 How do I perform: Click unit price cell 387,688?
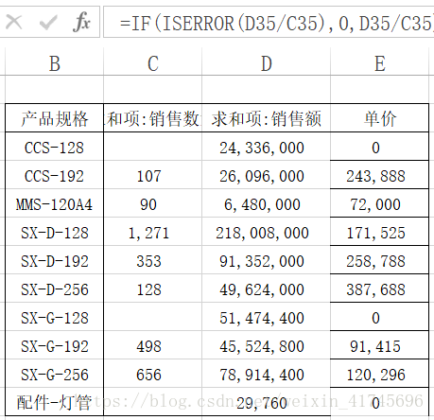tap(380, 289)
